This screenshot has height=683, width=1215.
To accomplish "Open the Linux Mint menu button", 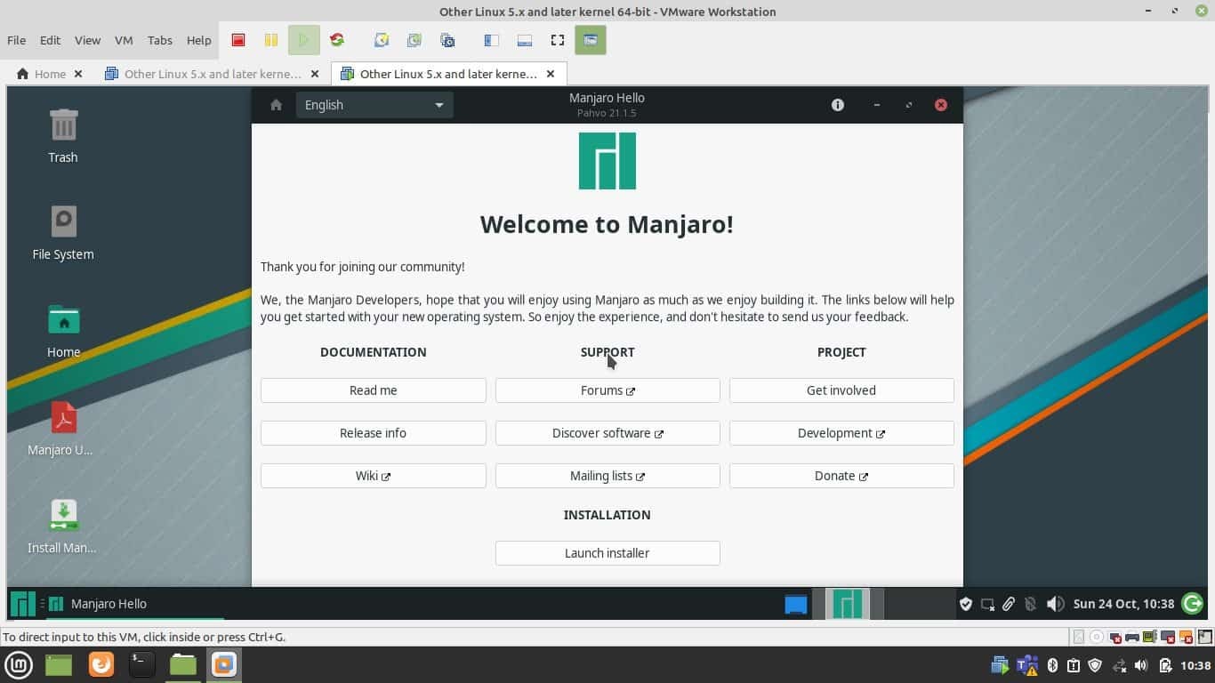I will tap(19, 664).
